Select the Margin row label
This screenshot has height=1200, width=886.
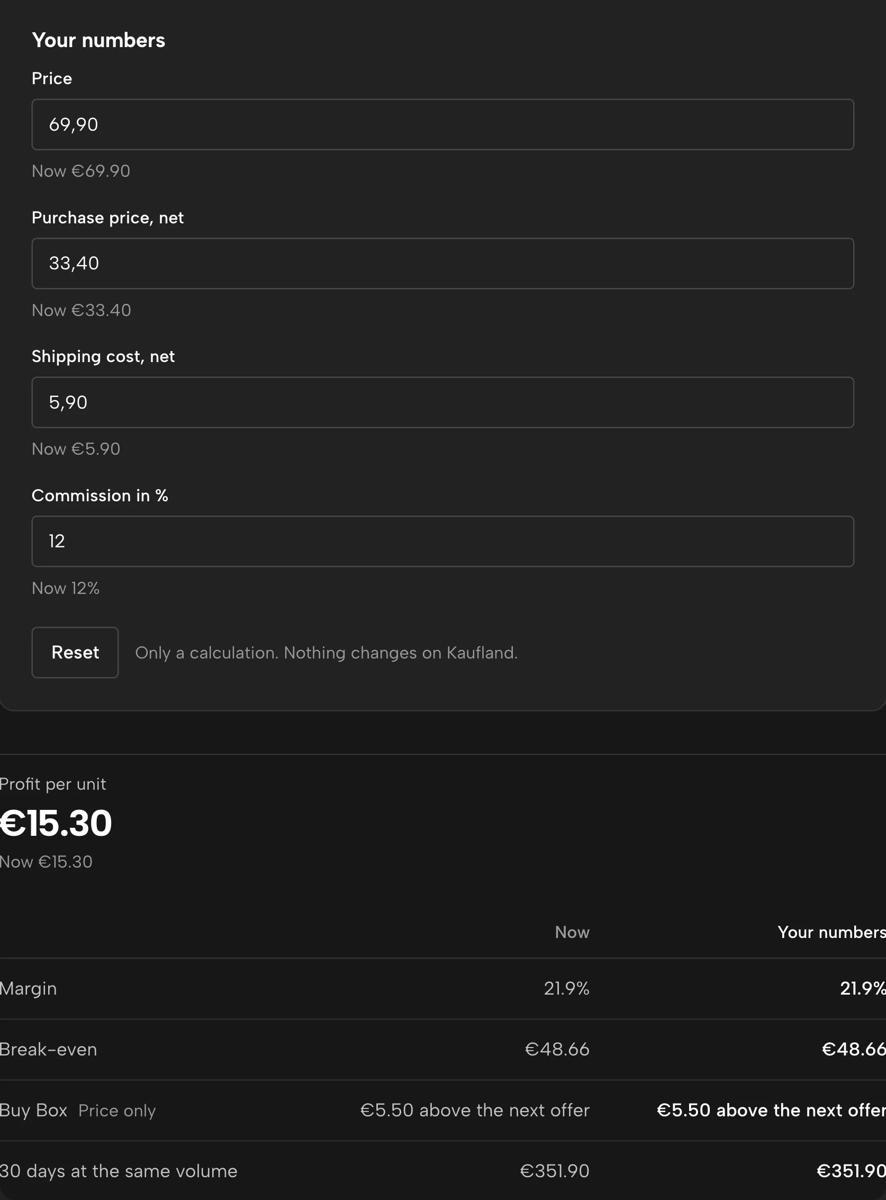(x=28, y=989)
